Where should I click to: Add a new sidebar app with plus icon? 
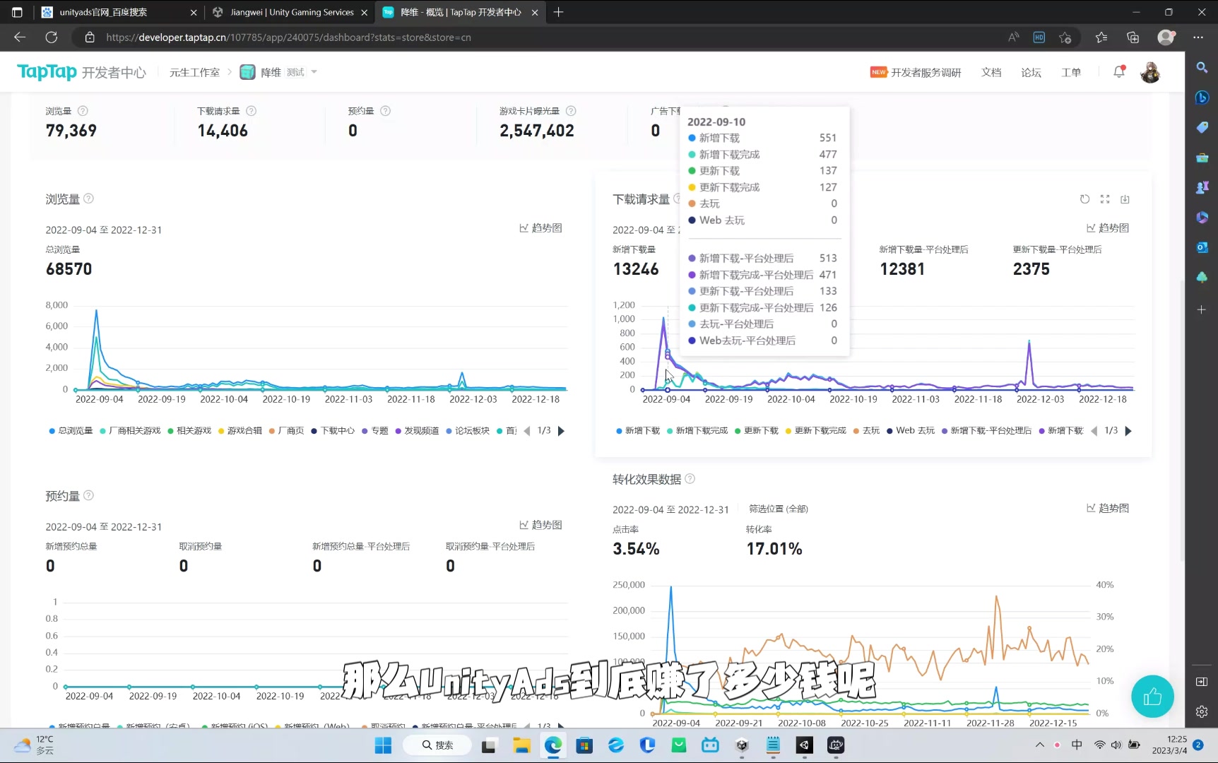[x=1202, y=309]
